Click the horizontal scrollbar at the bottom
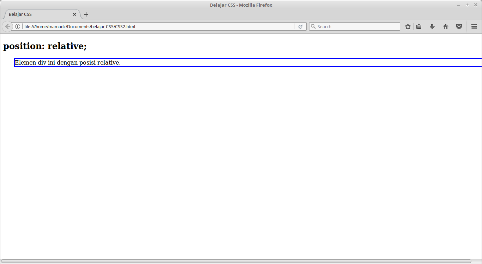This screenshot has width=482, height=264. coord(236,261)
